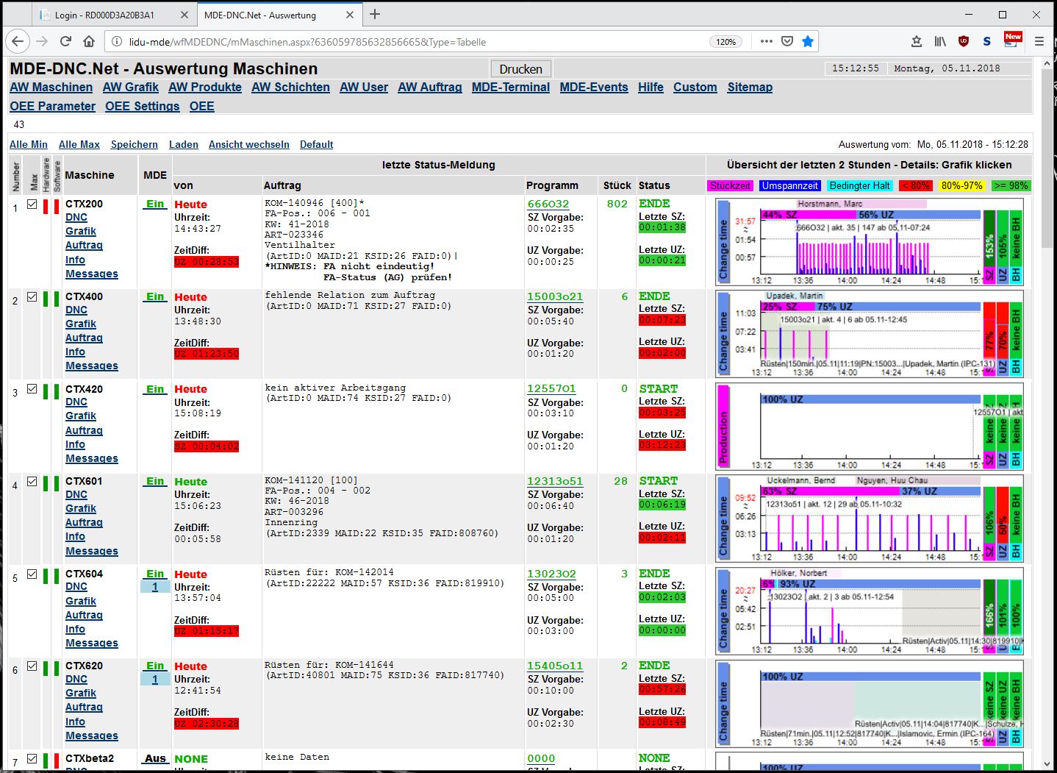This screenshot has width=1057, height=773.
Task: Open the Messages link for CTX400
Action: tap(91, 366)
